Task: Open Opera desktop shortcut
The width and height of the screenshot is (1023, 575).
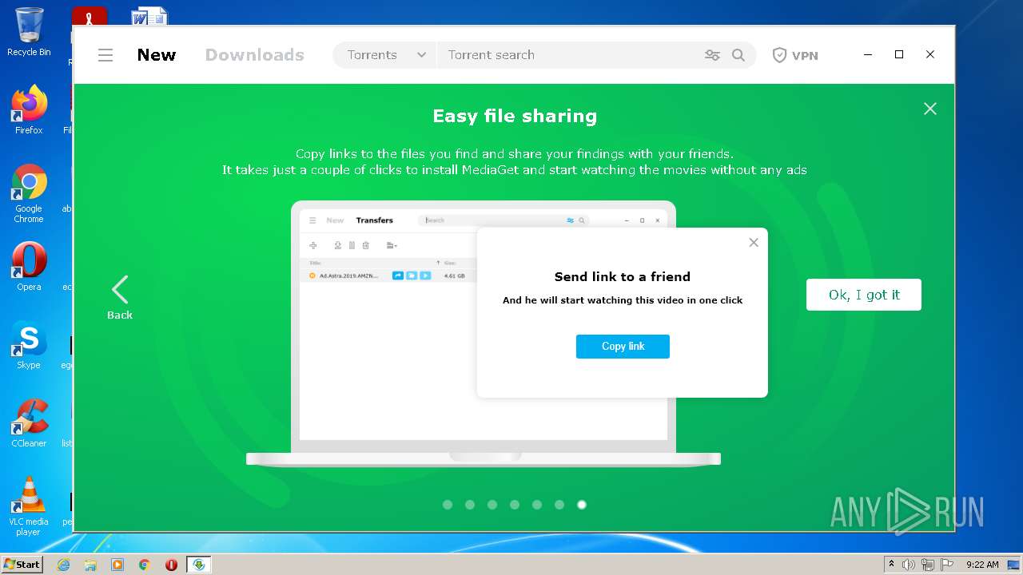Action: (x=29, y=266)
